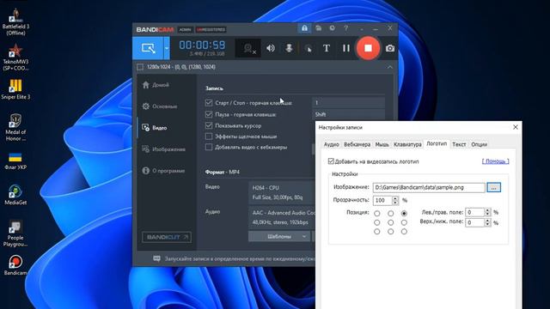
Task: Decrease Прозрачность value with down arrow
Action: [x=395, y=203]
